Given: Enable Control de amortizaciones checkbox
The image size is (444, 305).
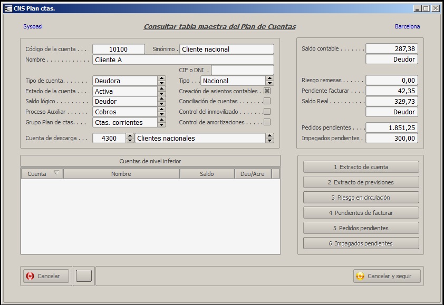Looking at the screenshot, I should coord(267,122).
